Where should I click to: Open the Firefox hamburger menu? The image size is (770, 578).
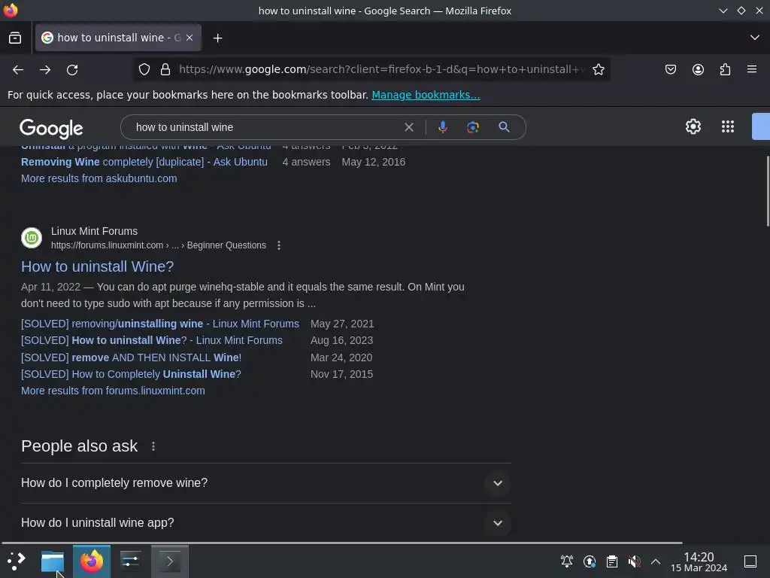click(x=752, y=69)
